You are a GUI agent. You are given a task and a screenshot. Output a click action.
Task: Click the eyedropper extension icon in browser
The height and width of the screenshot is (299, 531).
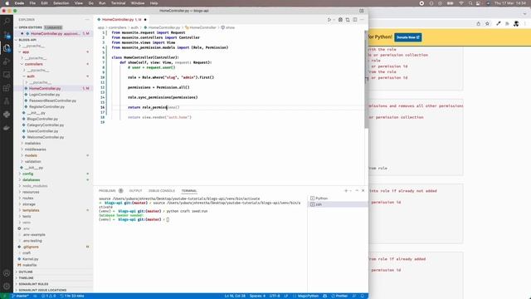pos(498,24)
